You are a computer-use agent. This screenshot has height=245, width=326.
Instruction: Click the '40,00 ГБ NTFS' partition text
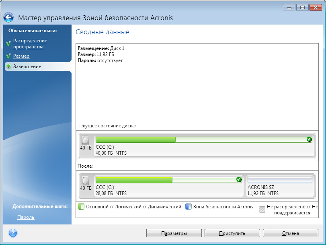tap(111, 153)
